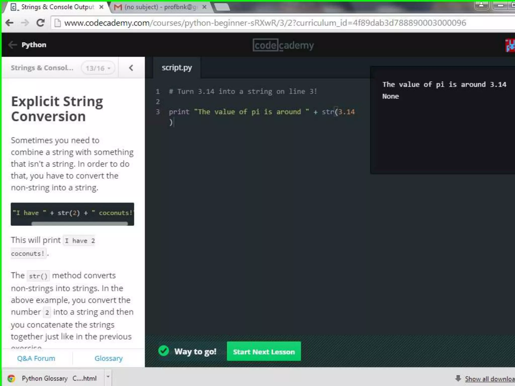The image size is (515, 386).
Task: Open download item options arrow
Action: coord(108,377)
